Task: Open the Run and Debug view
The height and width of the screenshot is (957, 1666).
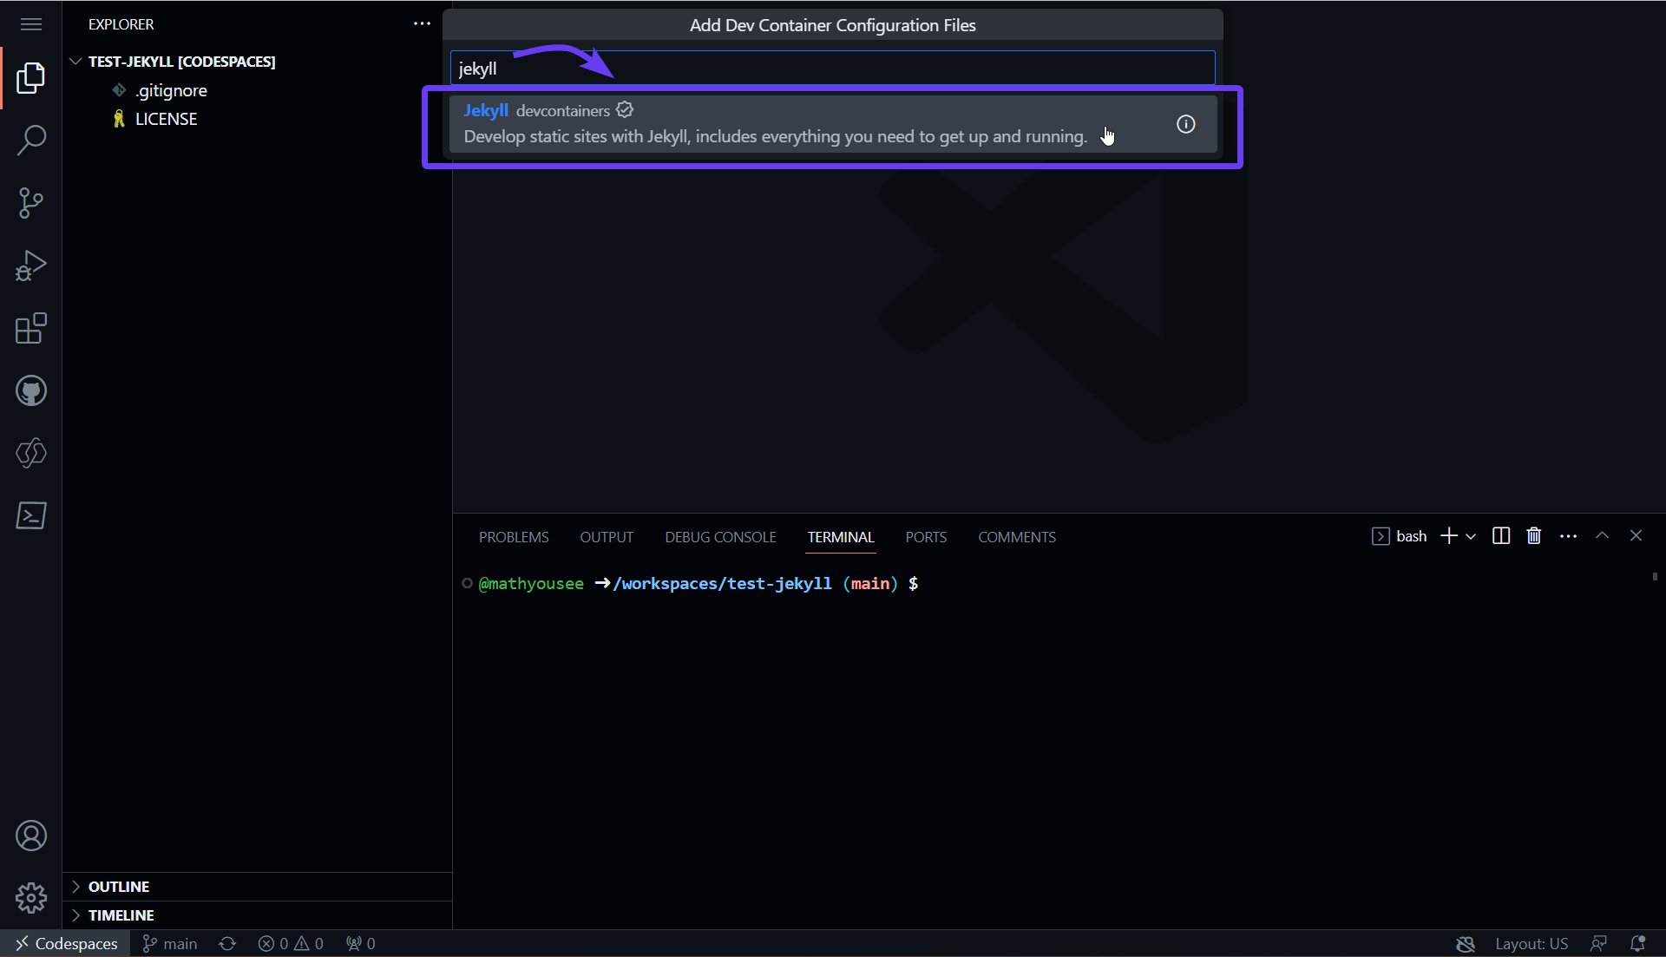Action: click(x=31, y=265)
